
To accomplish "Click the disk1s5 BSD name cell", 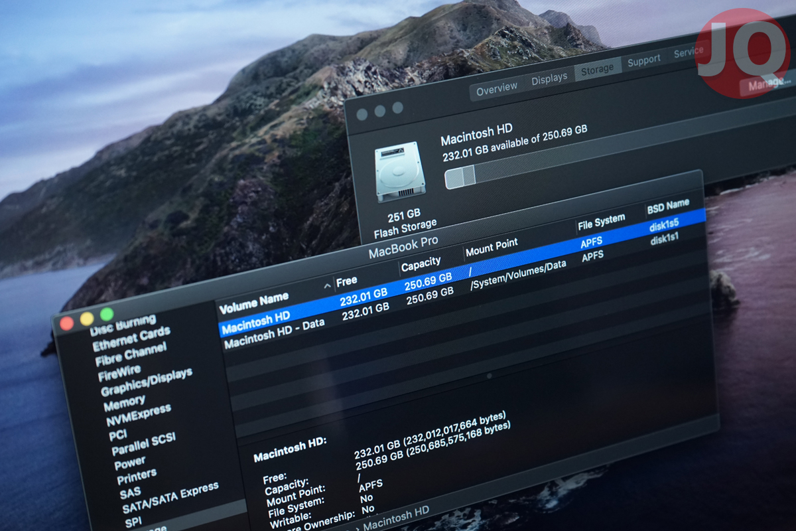I will tap(665, 226).
